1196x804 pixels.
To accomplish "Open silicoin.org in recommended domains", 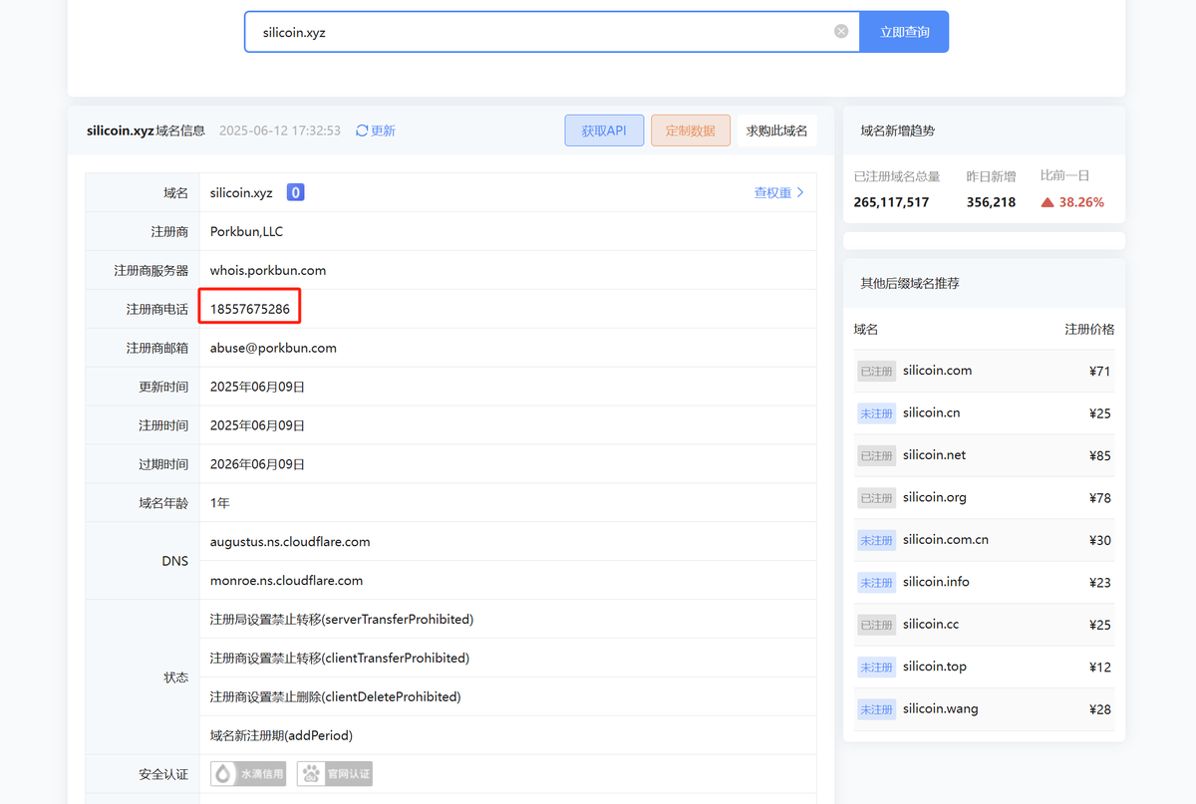I will (x=935, y=497).
